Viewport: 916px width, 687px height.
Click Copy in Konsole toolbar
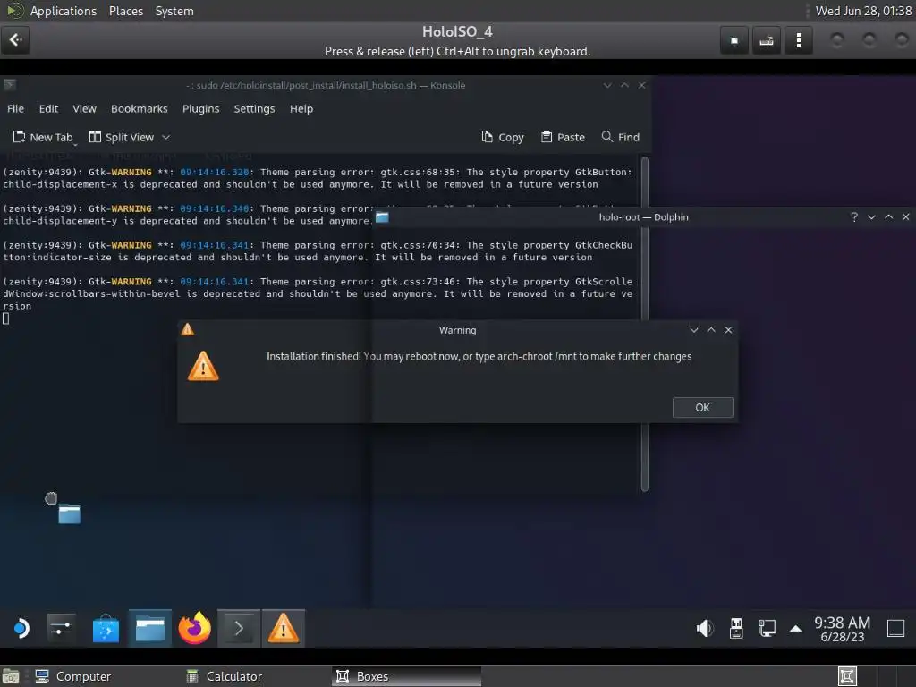pyautogui.click(x=503, y=137)
